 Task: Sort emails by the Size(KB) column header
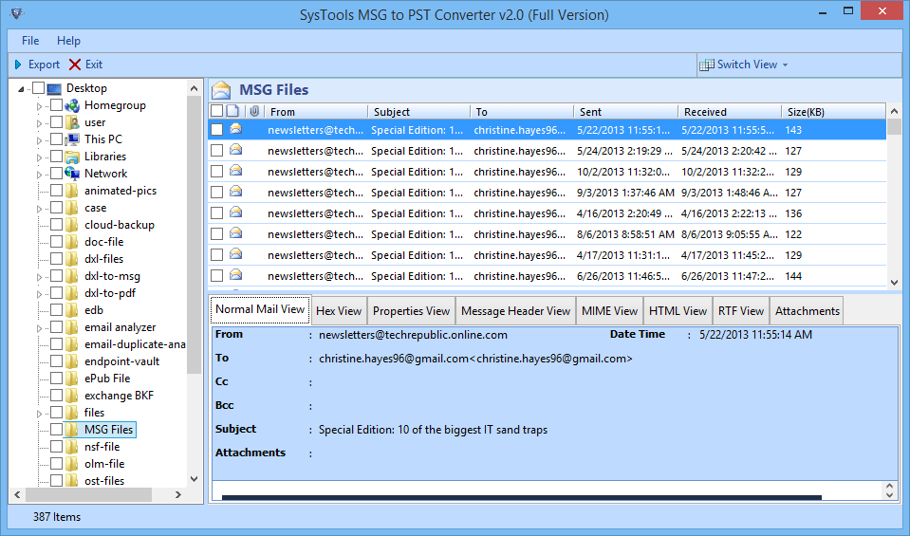pos(833,111)
